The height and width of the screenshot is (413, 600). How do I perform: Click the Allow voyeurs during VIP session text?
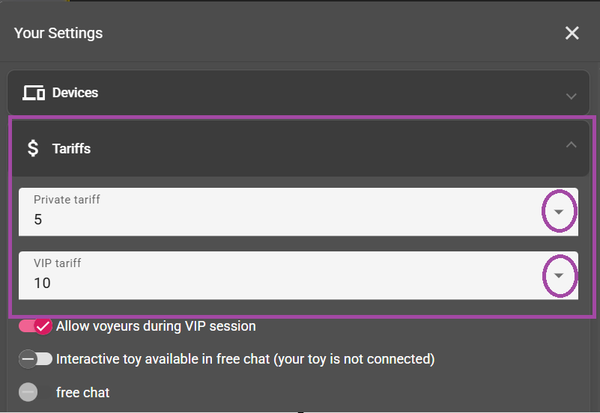pyautogui.click(x=156, y=326)
